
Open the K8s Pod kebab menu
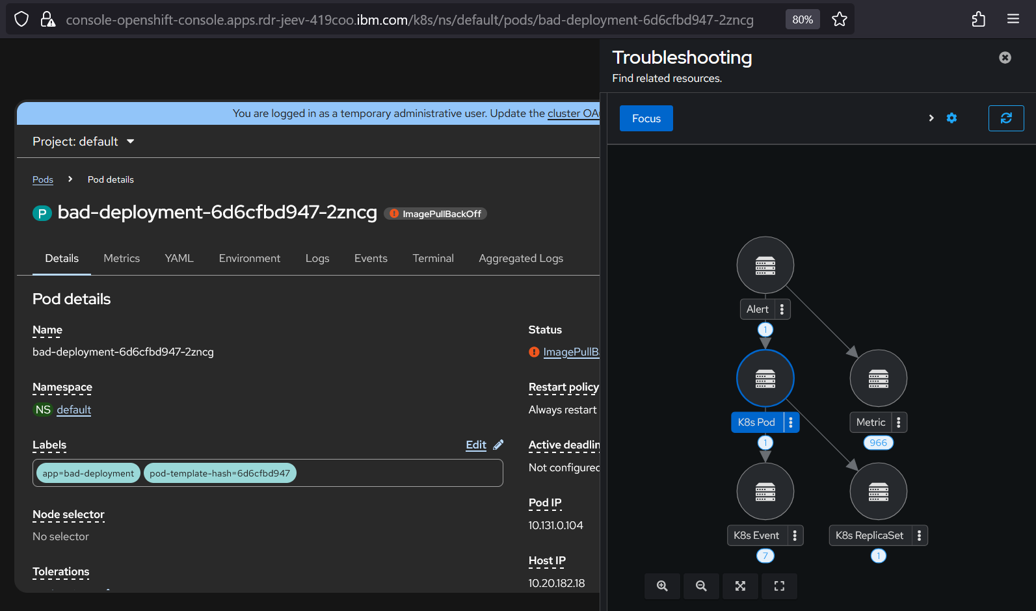pyautogui.click(x=791, y=422)
